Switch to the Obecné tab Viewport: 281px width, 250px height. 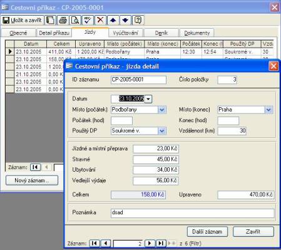click(18, 33)
